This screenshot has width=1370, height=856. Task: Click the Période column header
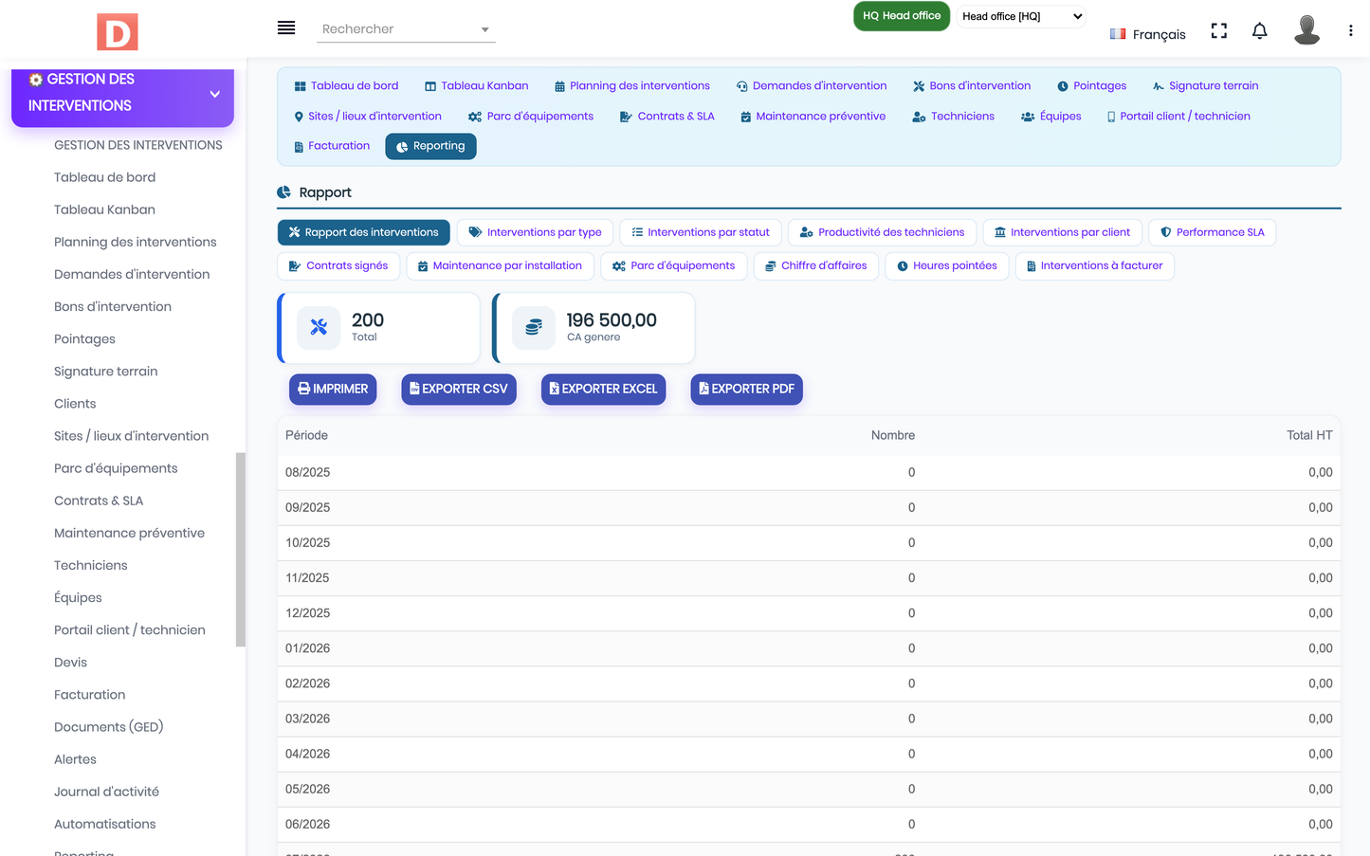[x=306, y=436]
